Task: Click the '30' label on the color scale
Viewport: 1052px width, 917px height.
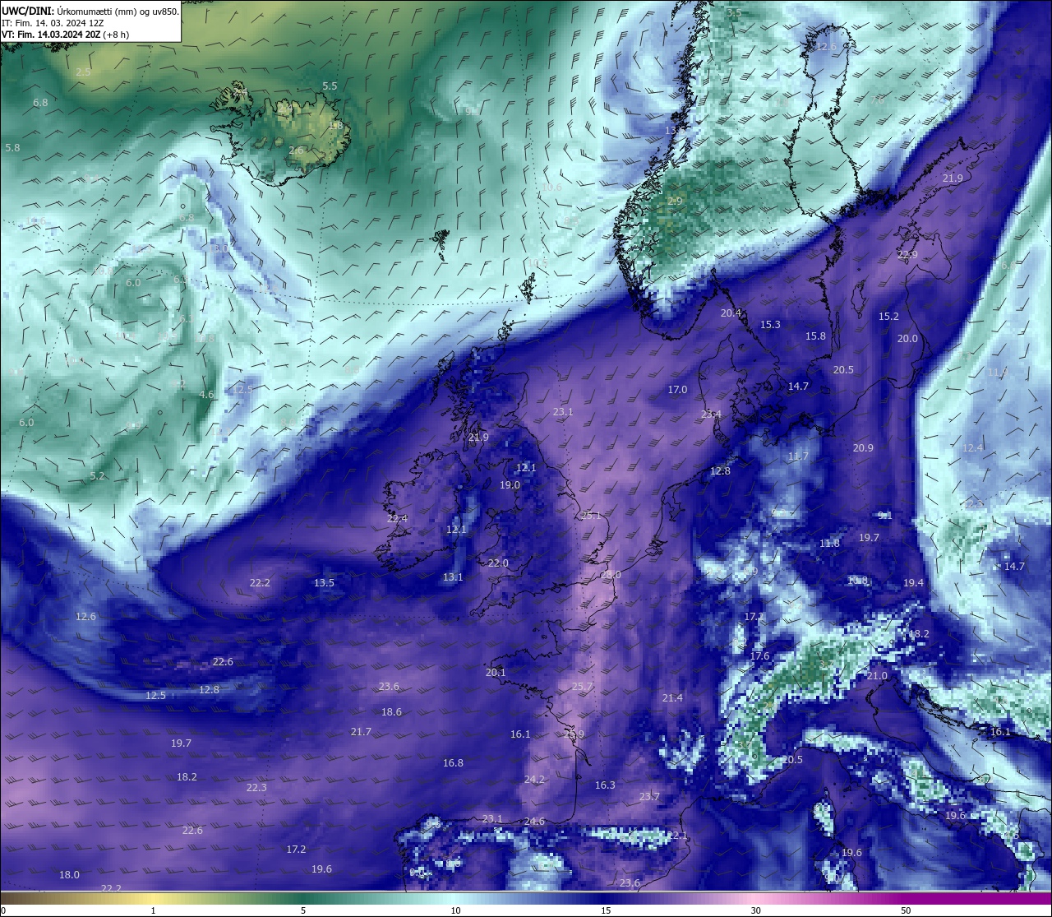Action: [x=755, y=910]
